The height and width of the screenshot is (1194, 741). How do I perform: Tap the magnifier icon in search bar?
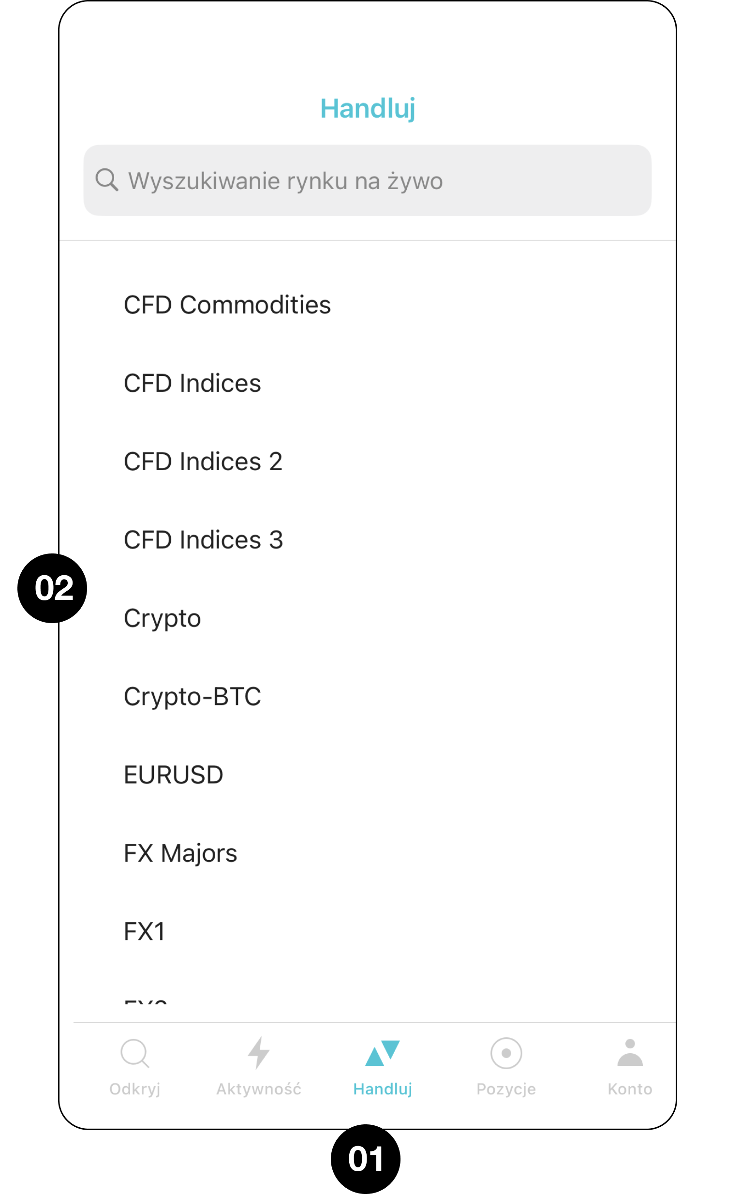coord(107,180)
